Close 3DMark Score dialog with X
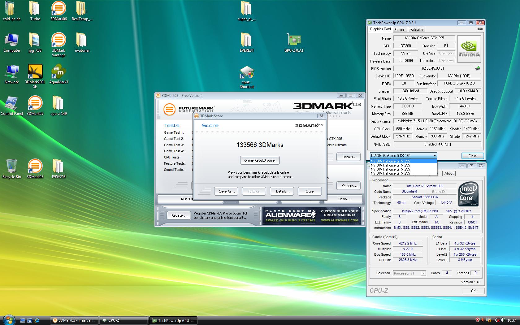 pos(321,116)
